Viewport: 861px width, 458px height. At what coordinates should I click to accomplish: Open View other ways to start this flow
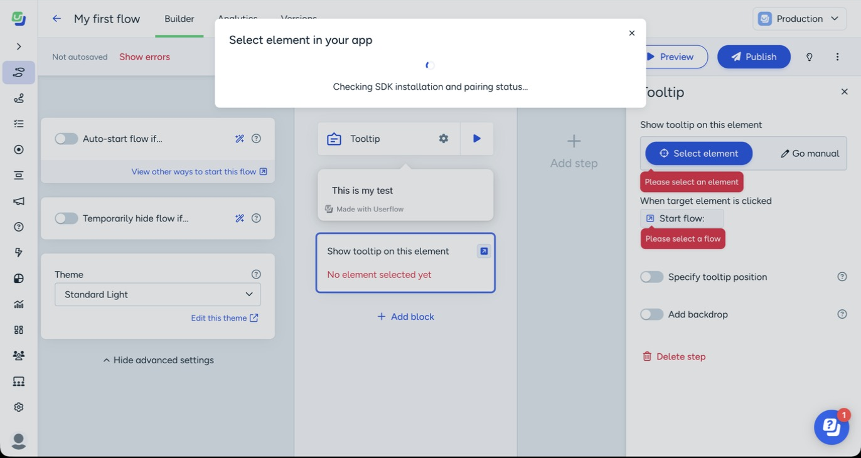[x=199, y=171]
